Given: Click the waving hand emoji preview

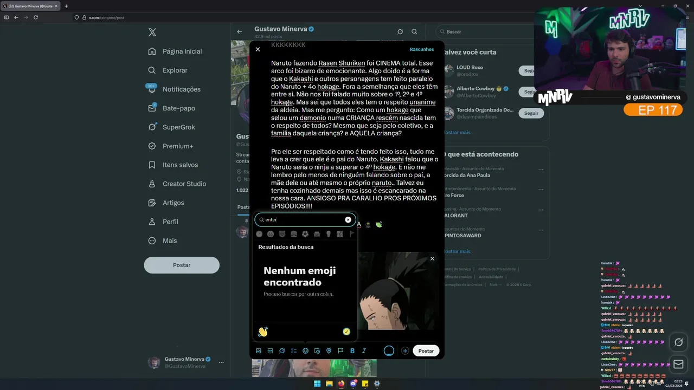Looking at the screenshot, I should 263,331.
